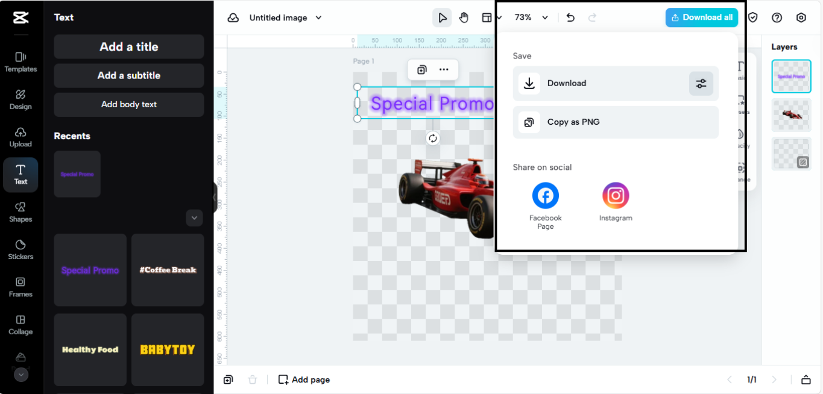Choose the Special Promo text preset
The width and height of the screenshot is (823, 394).
(90, 270)
